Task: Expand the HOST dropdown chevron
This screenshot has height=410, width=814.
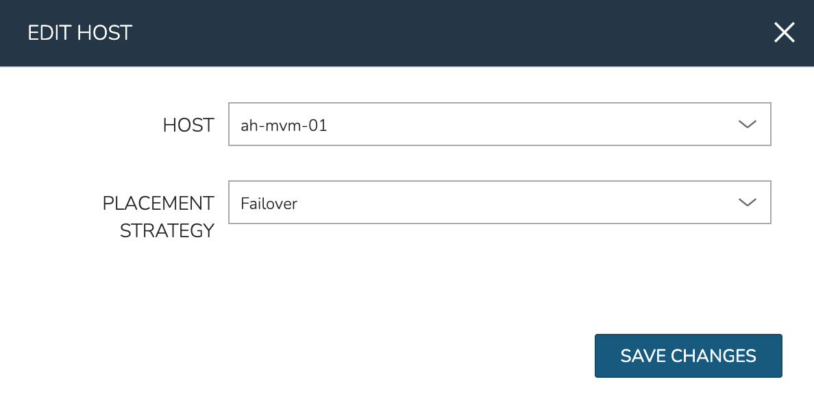Action: coord(746,124)
